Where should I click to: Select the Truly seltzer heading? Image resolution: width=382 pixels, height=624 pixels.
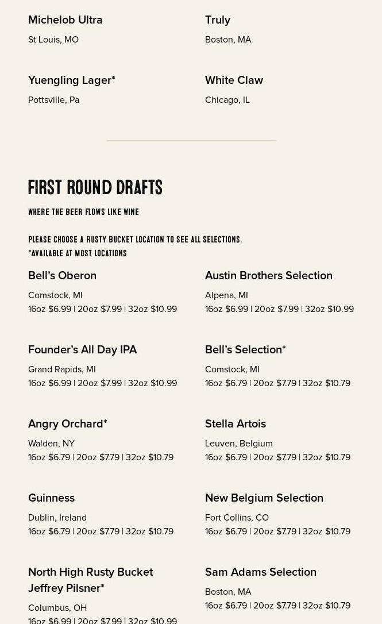coord(218,20)
